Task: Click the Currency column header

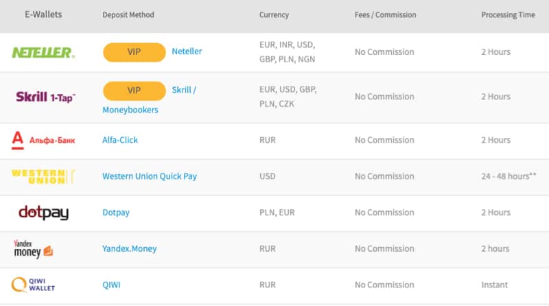Action: [x=274, y=15]
